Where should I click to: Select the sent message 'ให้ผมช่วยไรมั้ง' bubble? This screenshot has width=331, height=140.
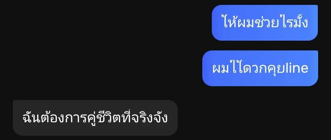pos(265,23)
